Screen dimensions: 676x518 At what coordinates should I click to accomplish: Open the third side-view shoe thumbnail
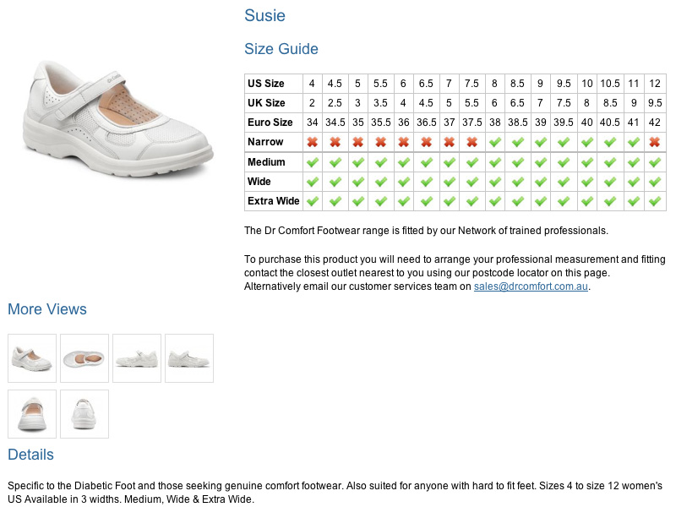tap(137, 358)
